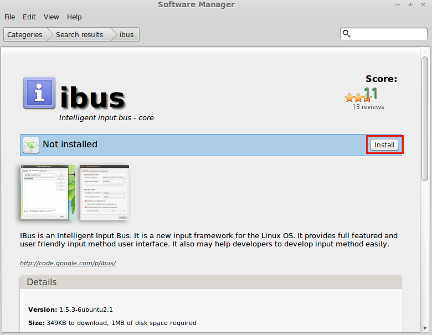Install the ibus package

[384, 145]
